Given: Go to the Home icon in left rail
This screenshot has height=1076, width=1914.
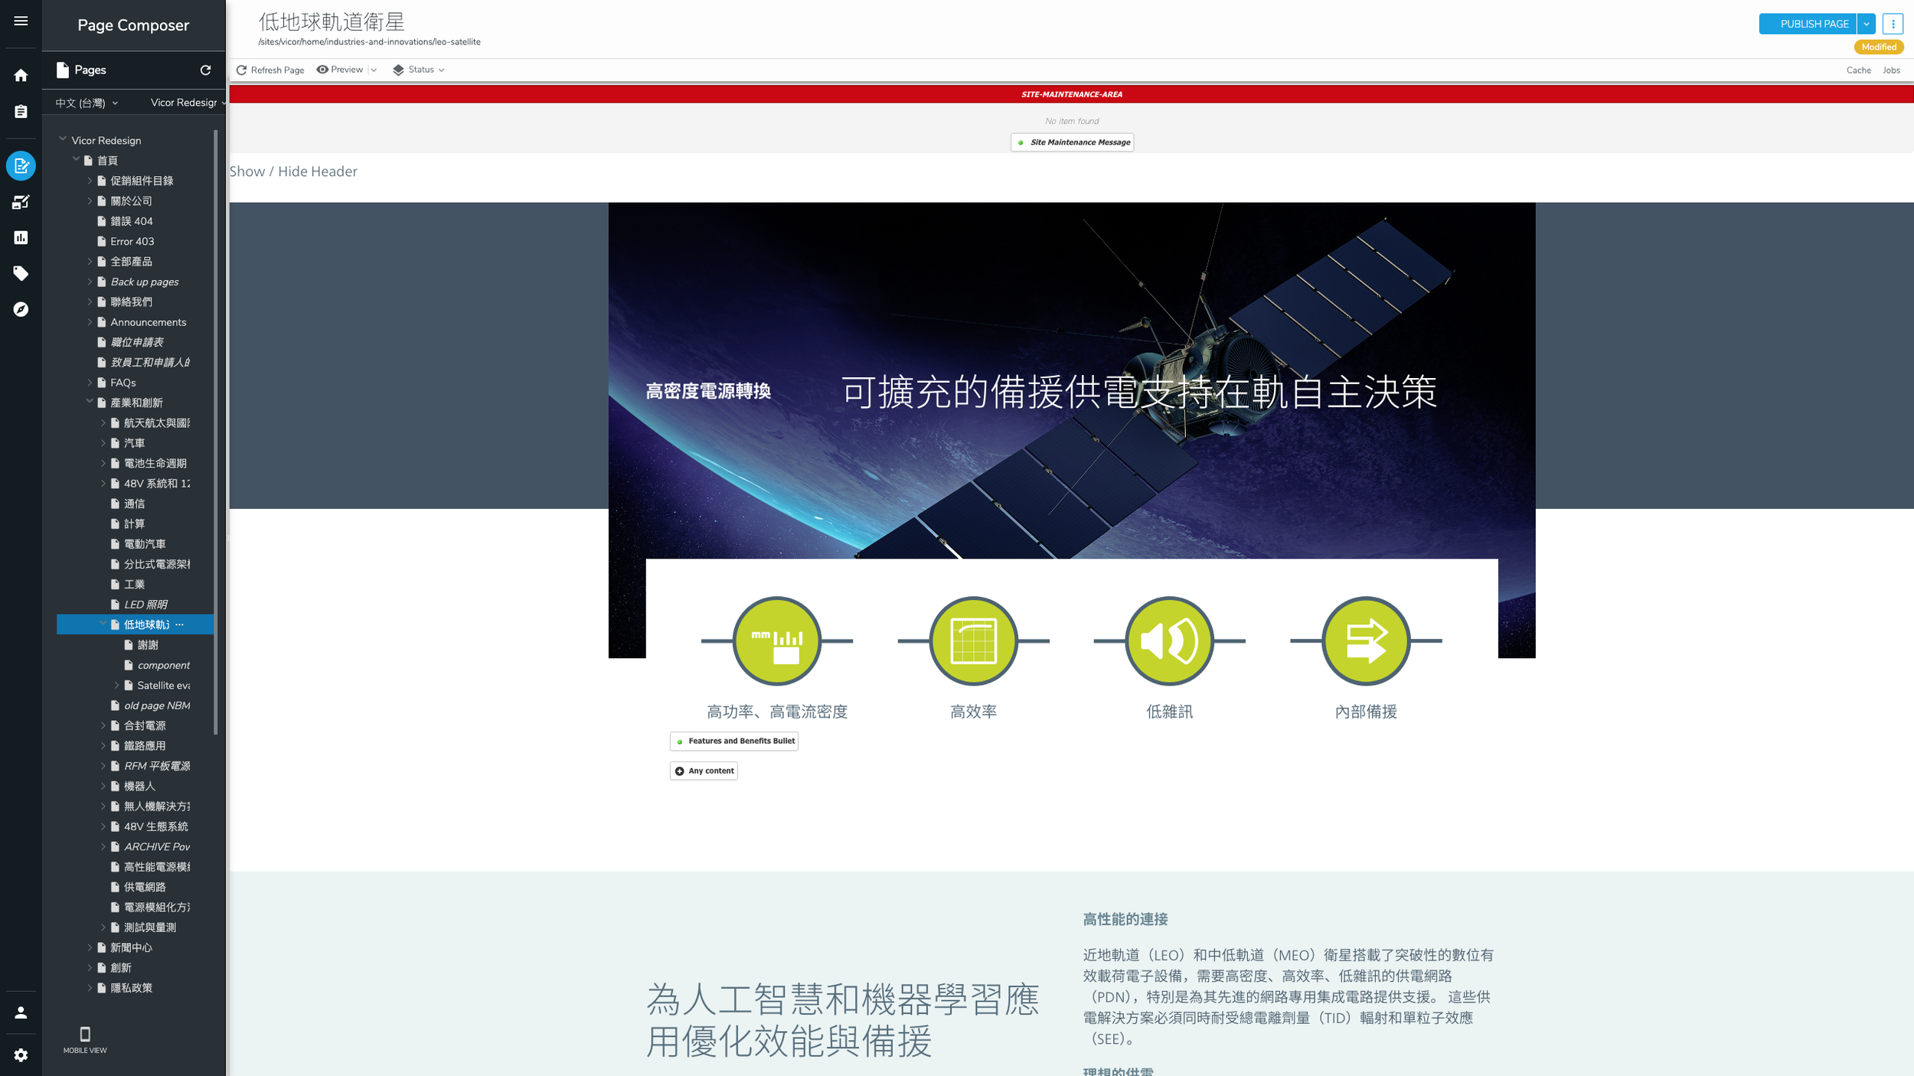Looking at the screenshot, I should click(21, 75).
